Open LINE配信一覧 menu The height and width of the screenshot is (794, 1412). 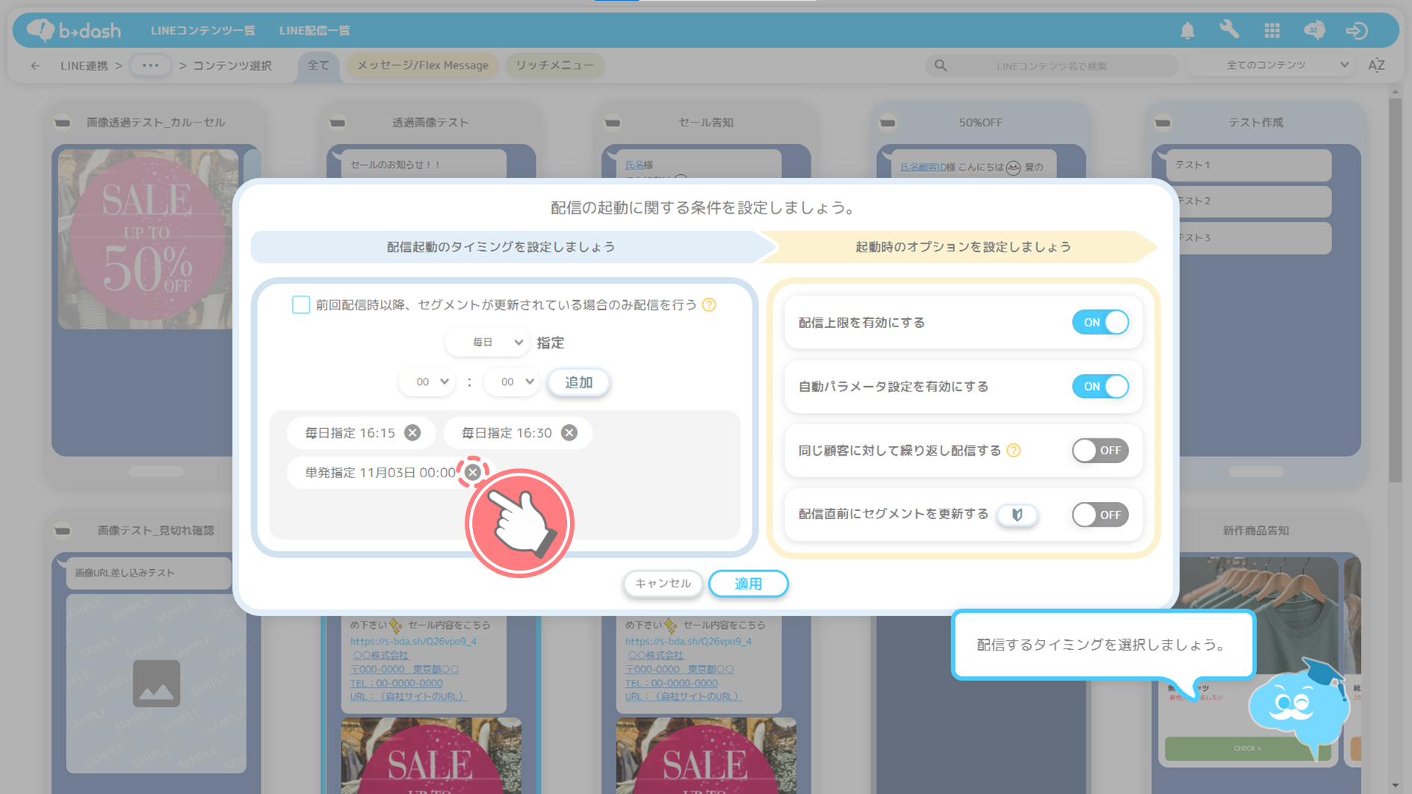click(x=315, y=31)
